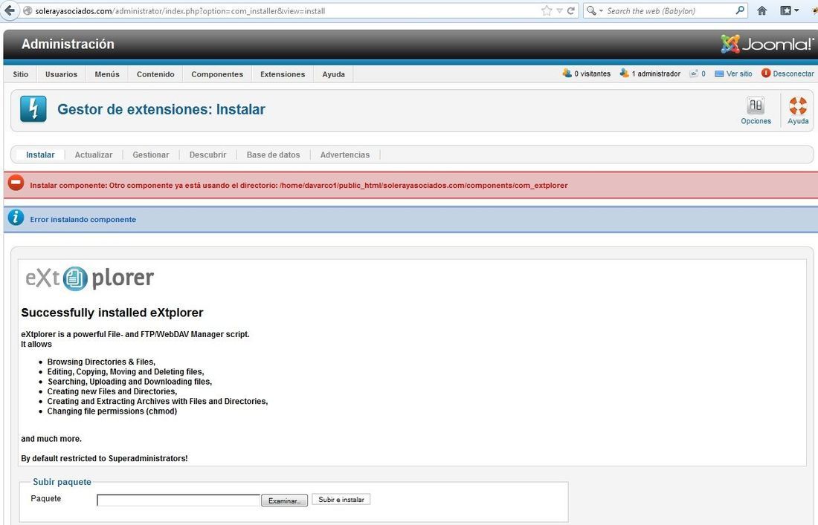Image resolution: width=818 pixels, height=525 pixels.
Task: Click the Joomla! logo
Action: (767, 45)
